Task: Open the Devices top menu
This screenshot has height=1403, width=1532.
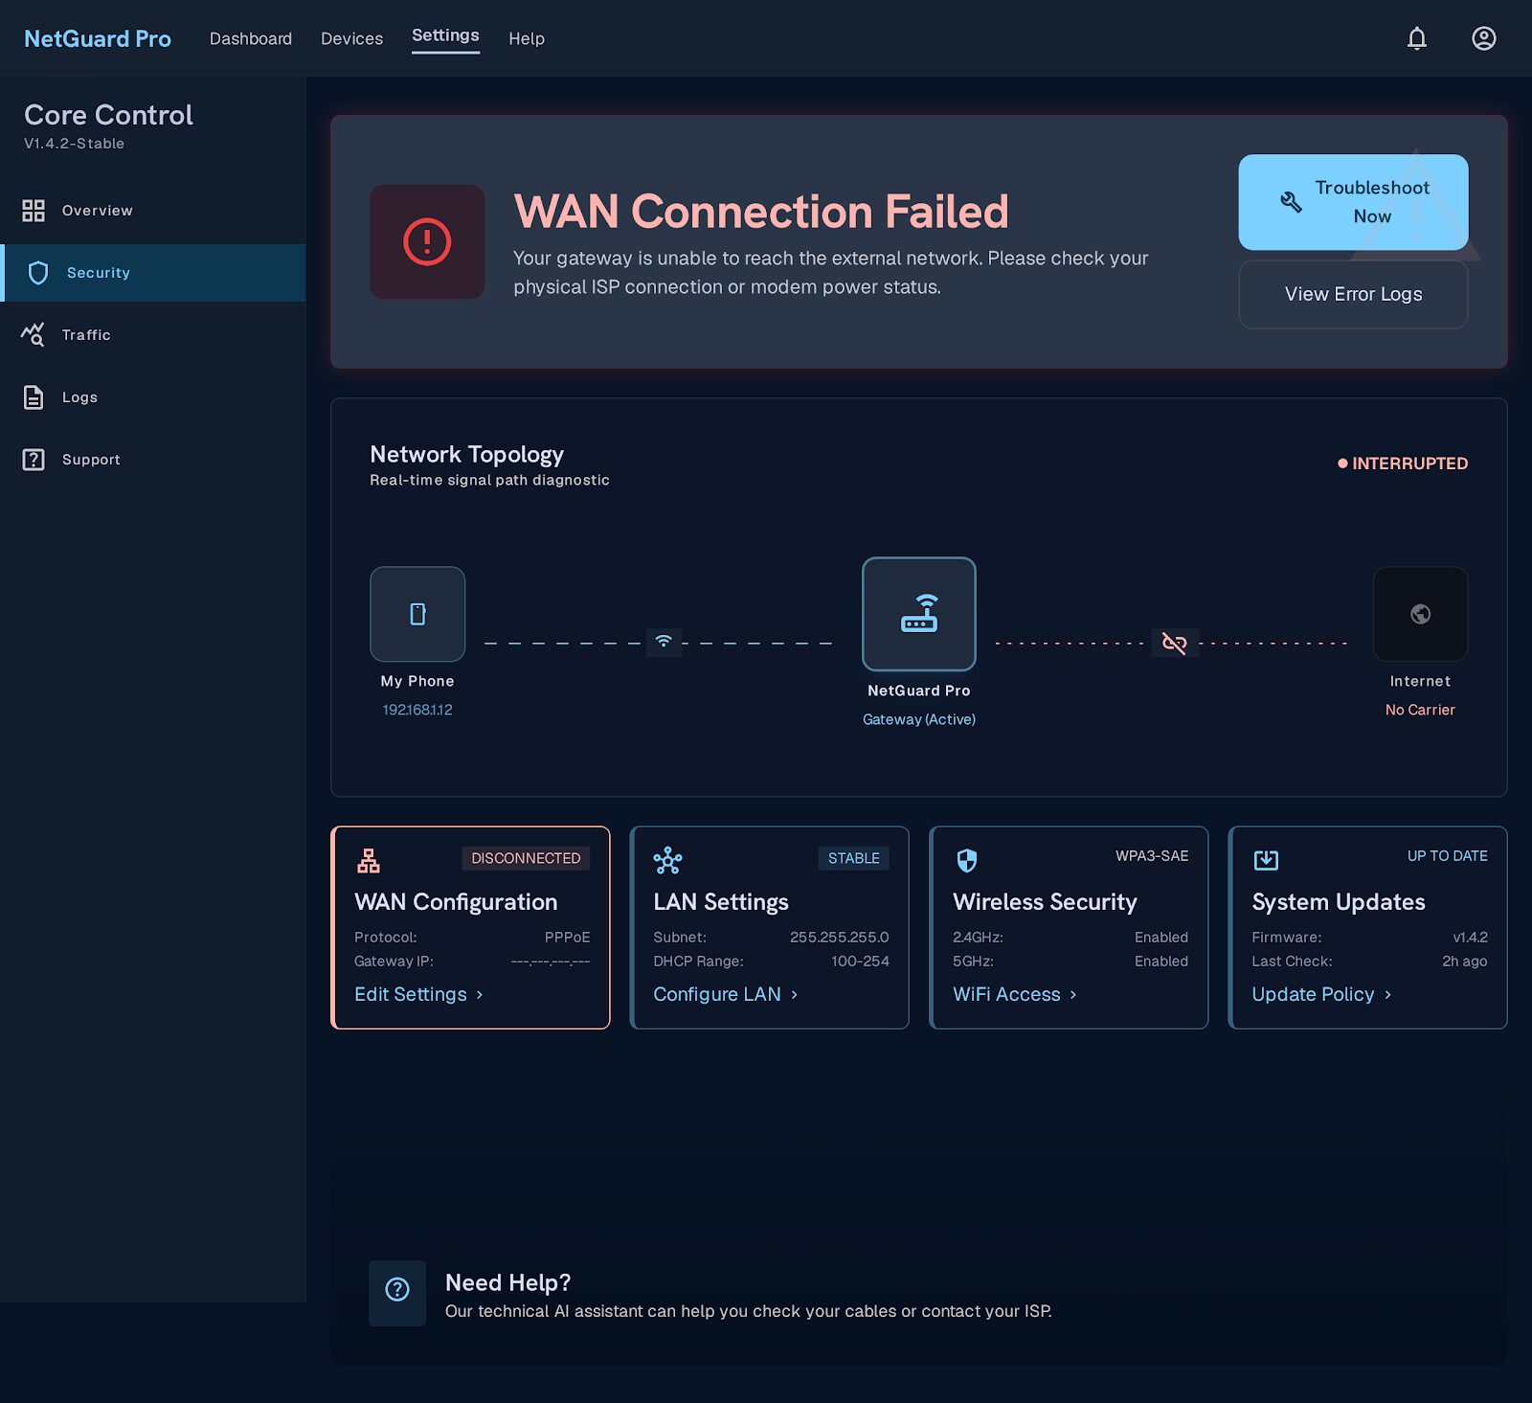Action: point(351,38)
